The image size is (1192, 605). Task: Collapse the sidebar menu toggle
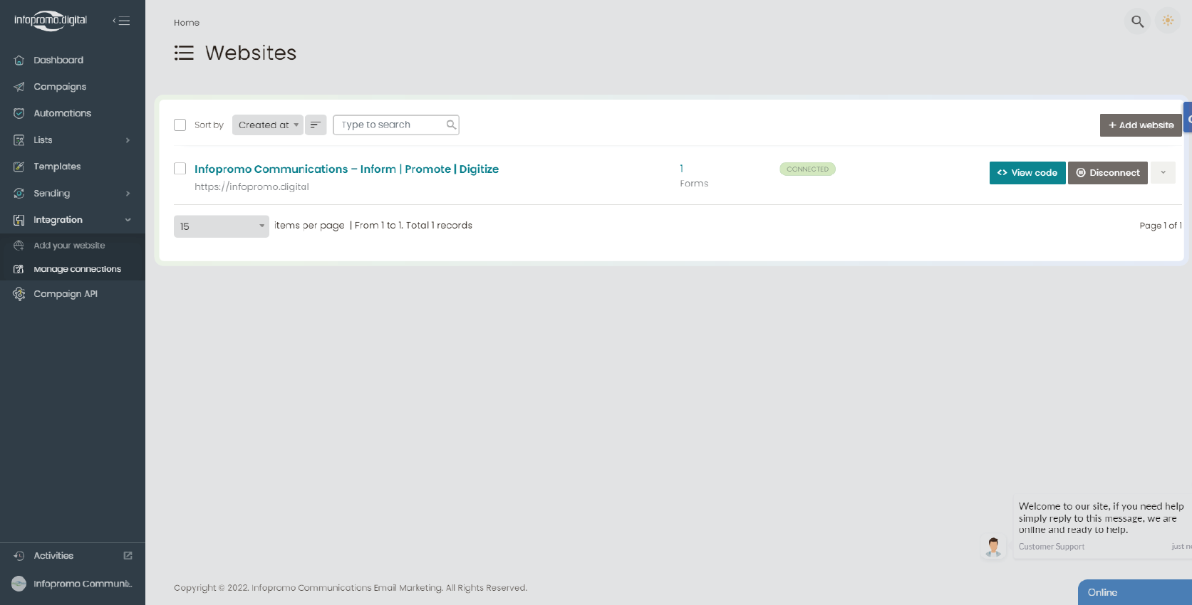click(x=122, y=21)
